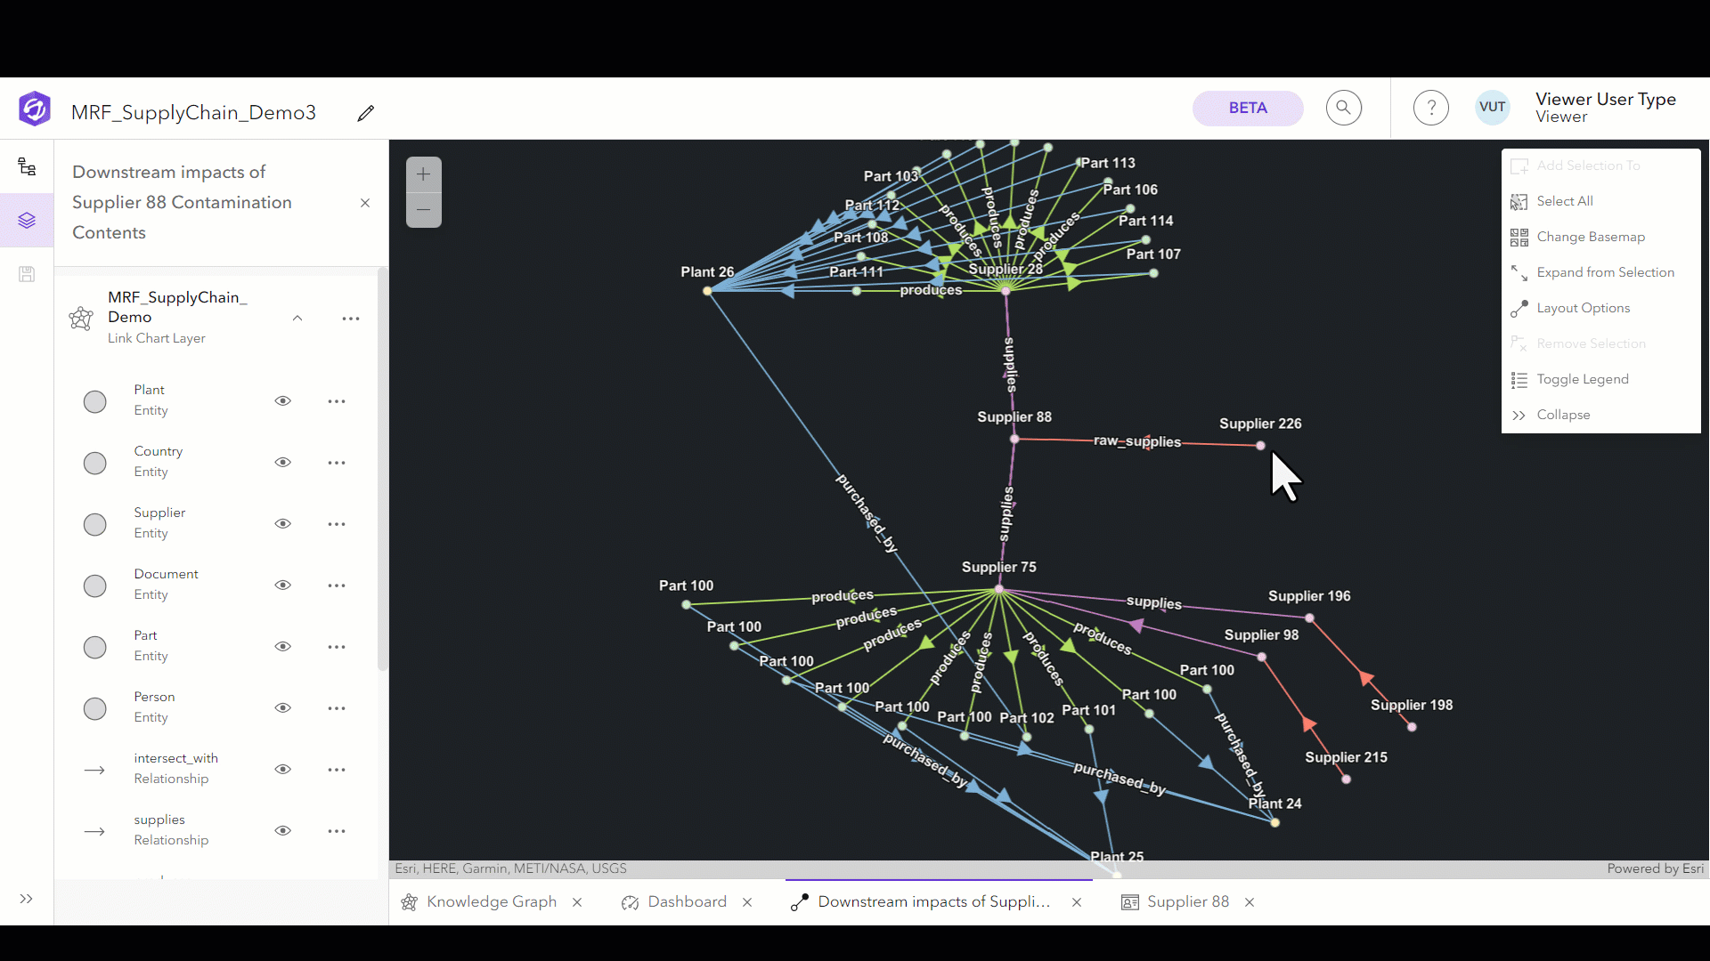This screenshot has width=1710, height=961.
Task: Choose Layout Options from the menu
Action: (x=1583, y=308)
